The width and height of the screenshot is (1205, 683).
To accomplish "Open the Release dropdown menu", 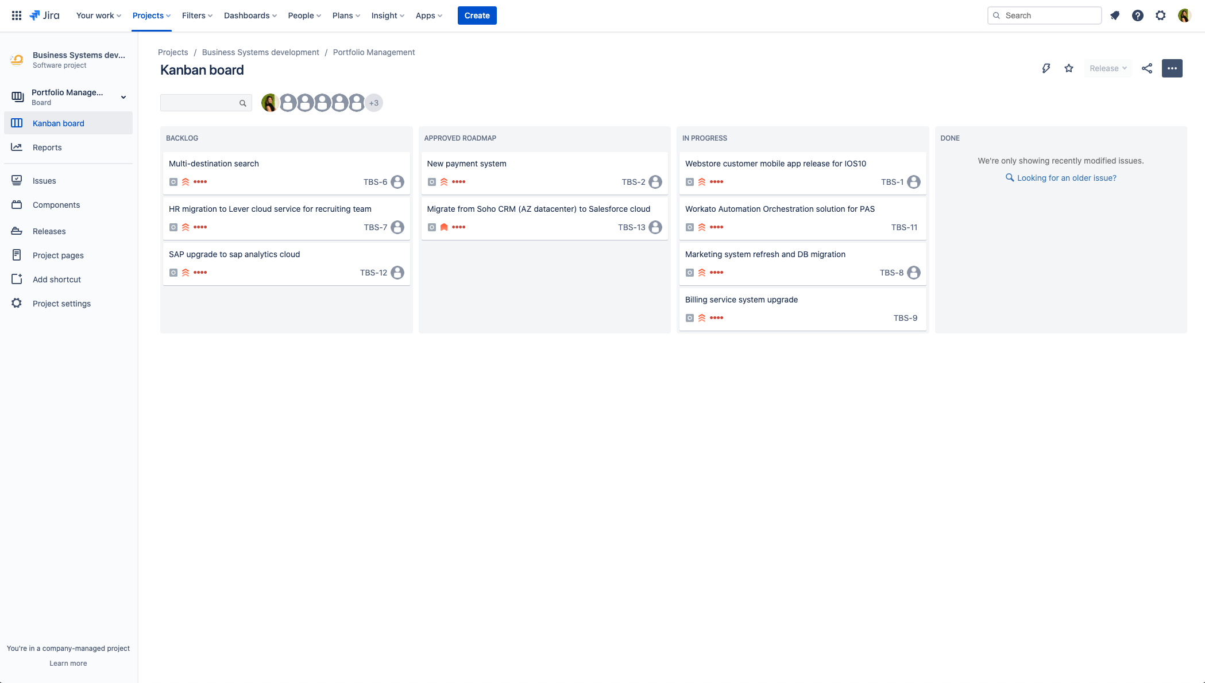I will (x=1107, y=68).
